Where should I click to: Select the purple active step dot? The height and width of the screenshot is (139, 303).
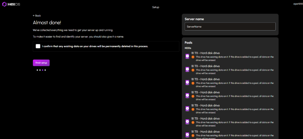(43, 70)
